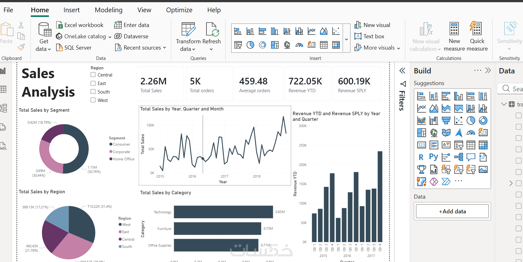This screenshot has height=262, width=523.
Task: Choose the Decomposition tree visual
Action: [459, 157]
